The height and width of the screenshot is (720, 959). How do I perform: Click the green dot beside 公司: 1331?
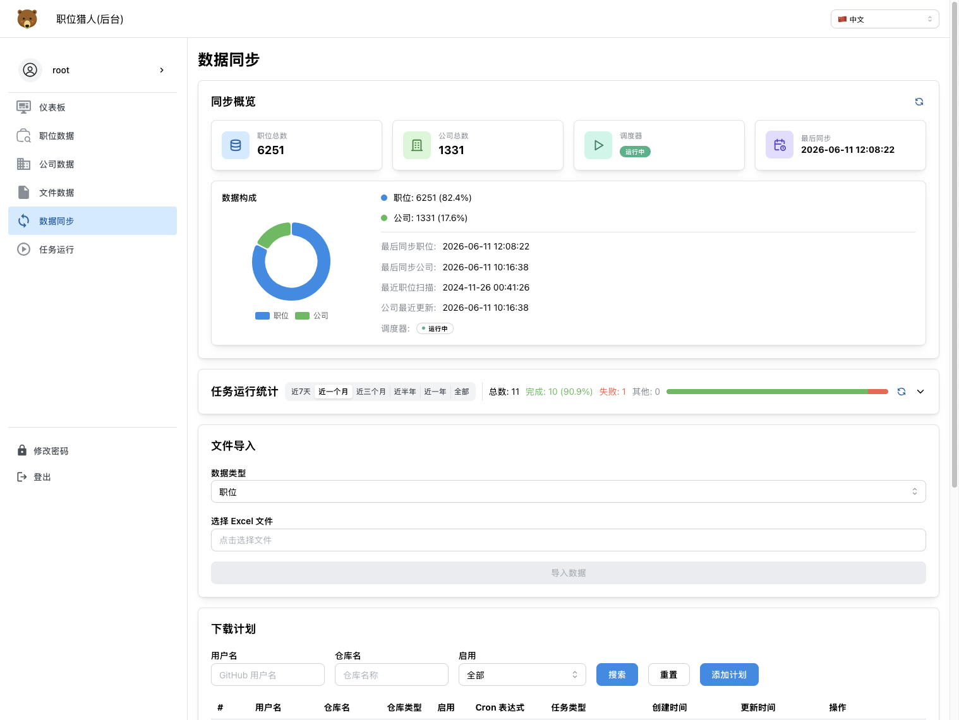click(384, 218)
